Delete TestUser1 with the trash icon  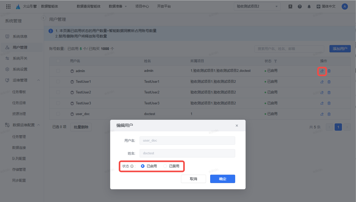pos(329,82)
